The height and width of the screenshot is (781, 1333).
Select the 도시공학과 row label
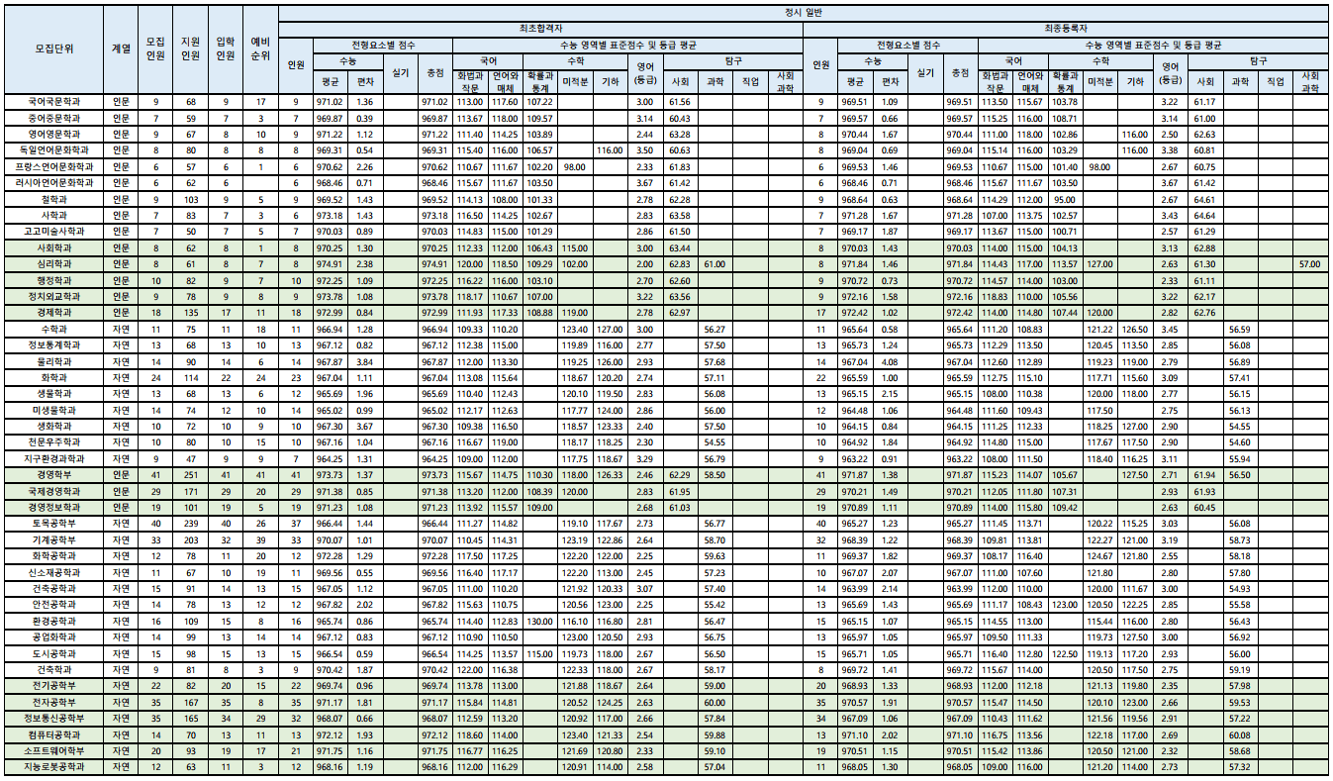(53, 653)
